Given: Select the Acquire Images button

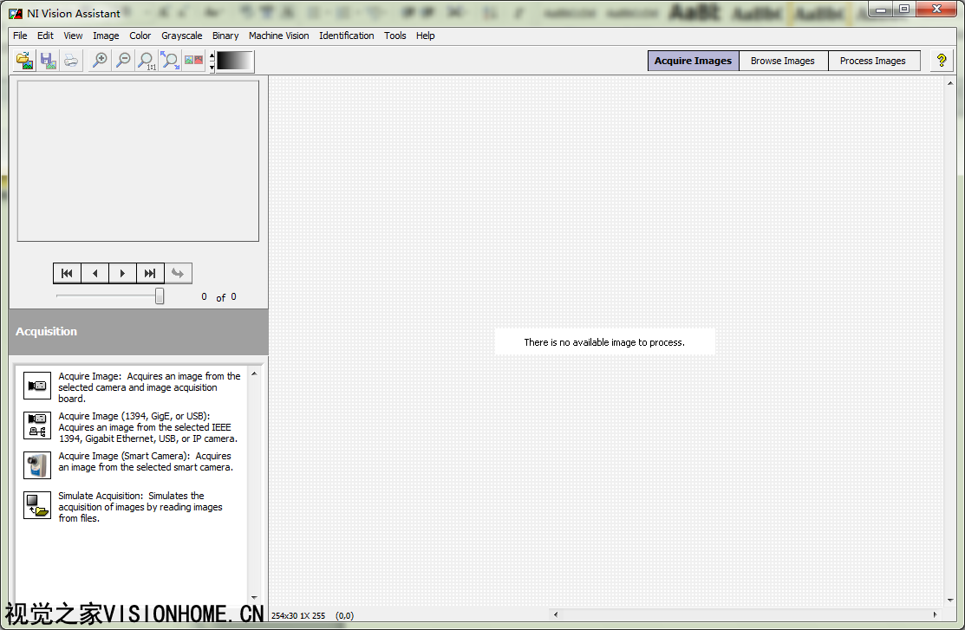Looking at the screenshot, I should (693, 61).
